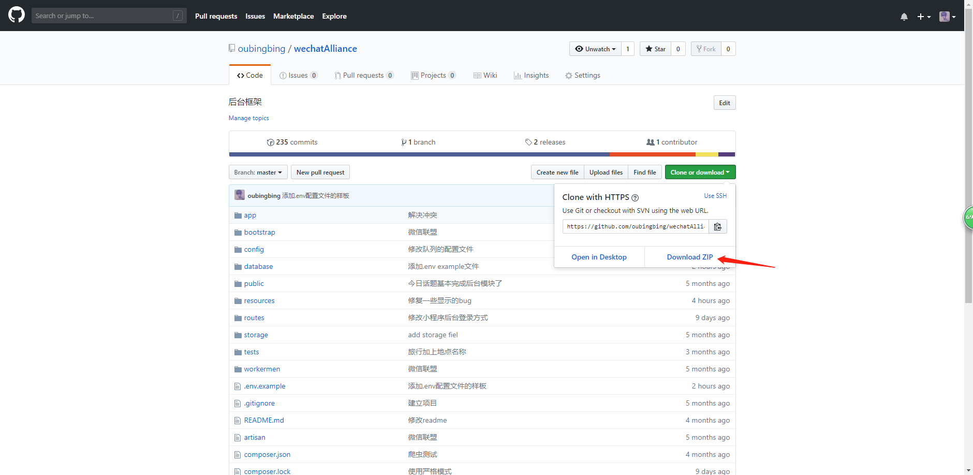Click the Edit description button
This screenshot has height=475, width=973.
point(725,103)
